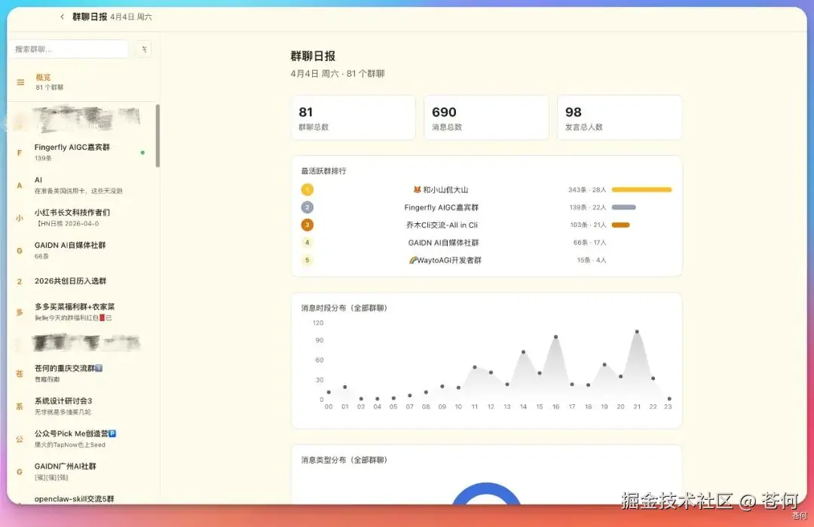
Task: Click the bronze third-place badge beside 乔木Cli交流
Action: point(307,224)
